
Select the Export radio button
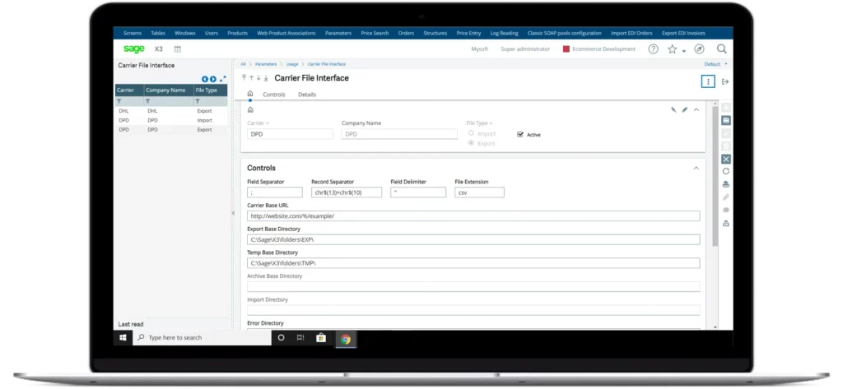pos(471,143)
